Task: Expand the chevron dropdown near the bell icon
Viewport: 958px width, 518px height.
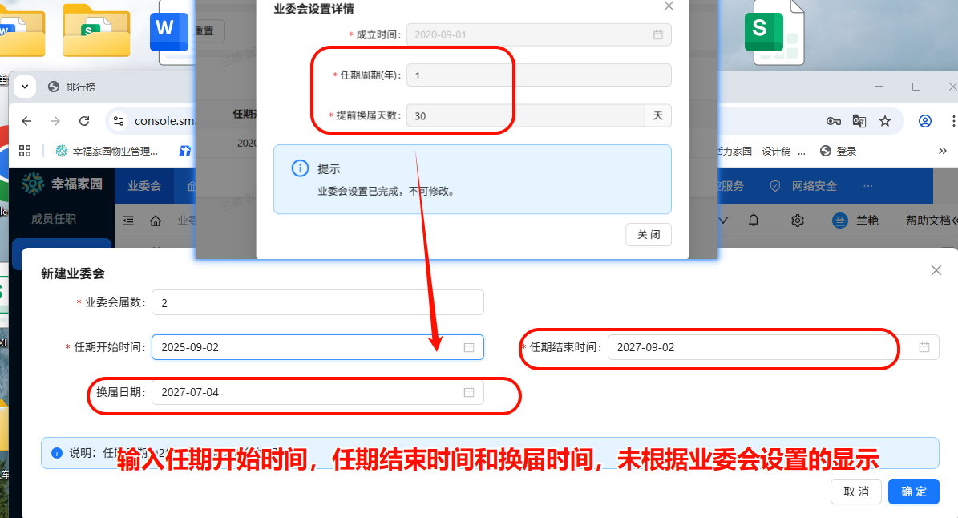Action: pos(724,220)
